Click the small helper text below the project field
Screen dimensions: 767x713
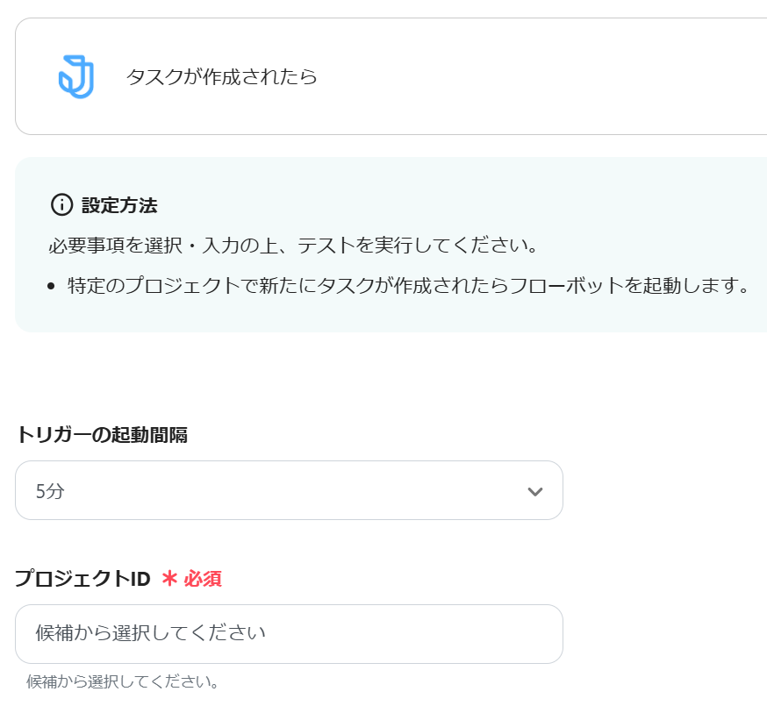(122, 681)
